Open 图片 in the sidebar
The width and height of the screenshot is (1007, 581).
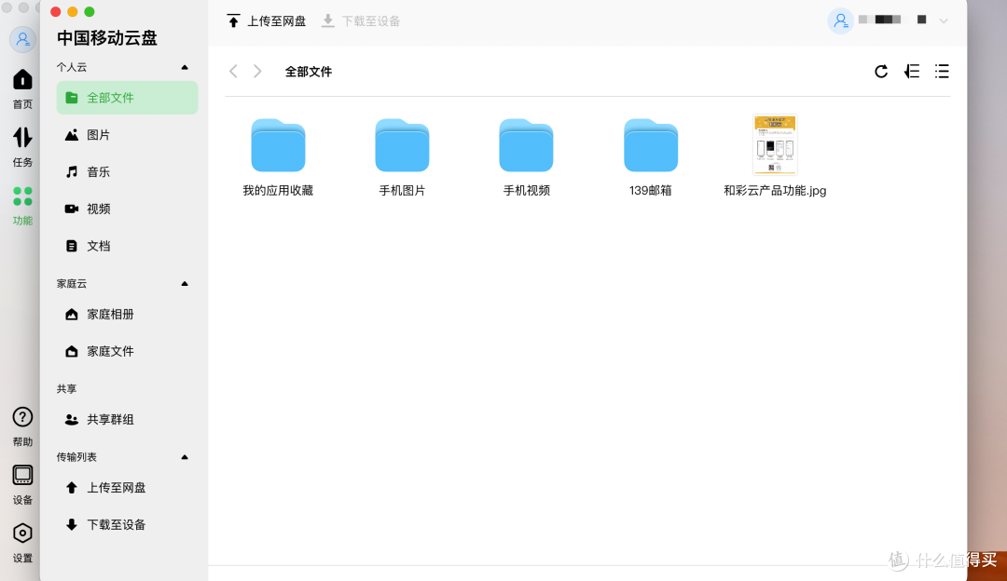tap(127, 135)
